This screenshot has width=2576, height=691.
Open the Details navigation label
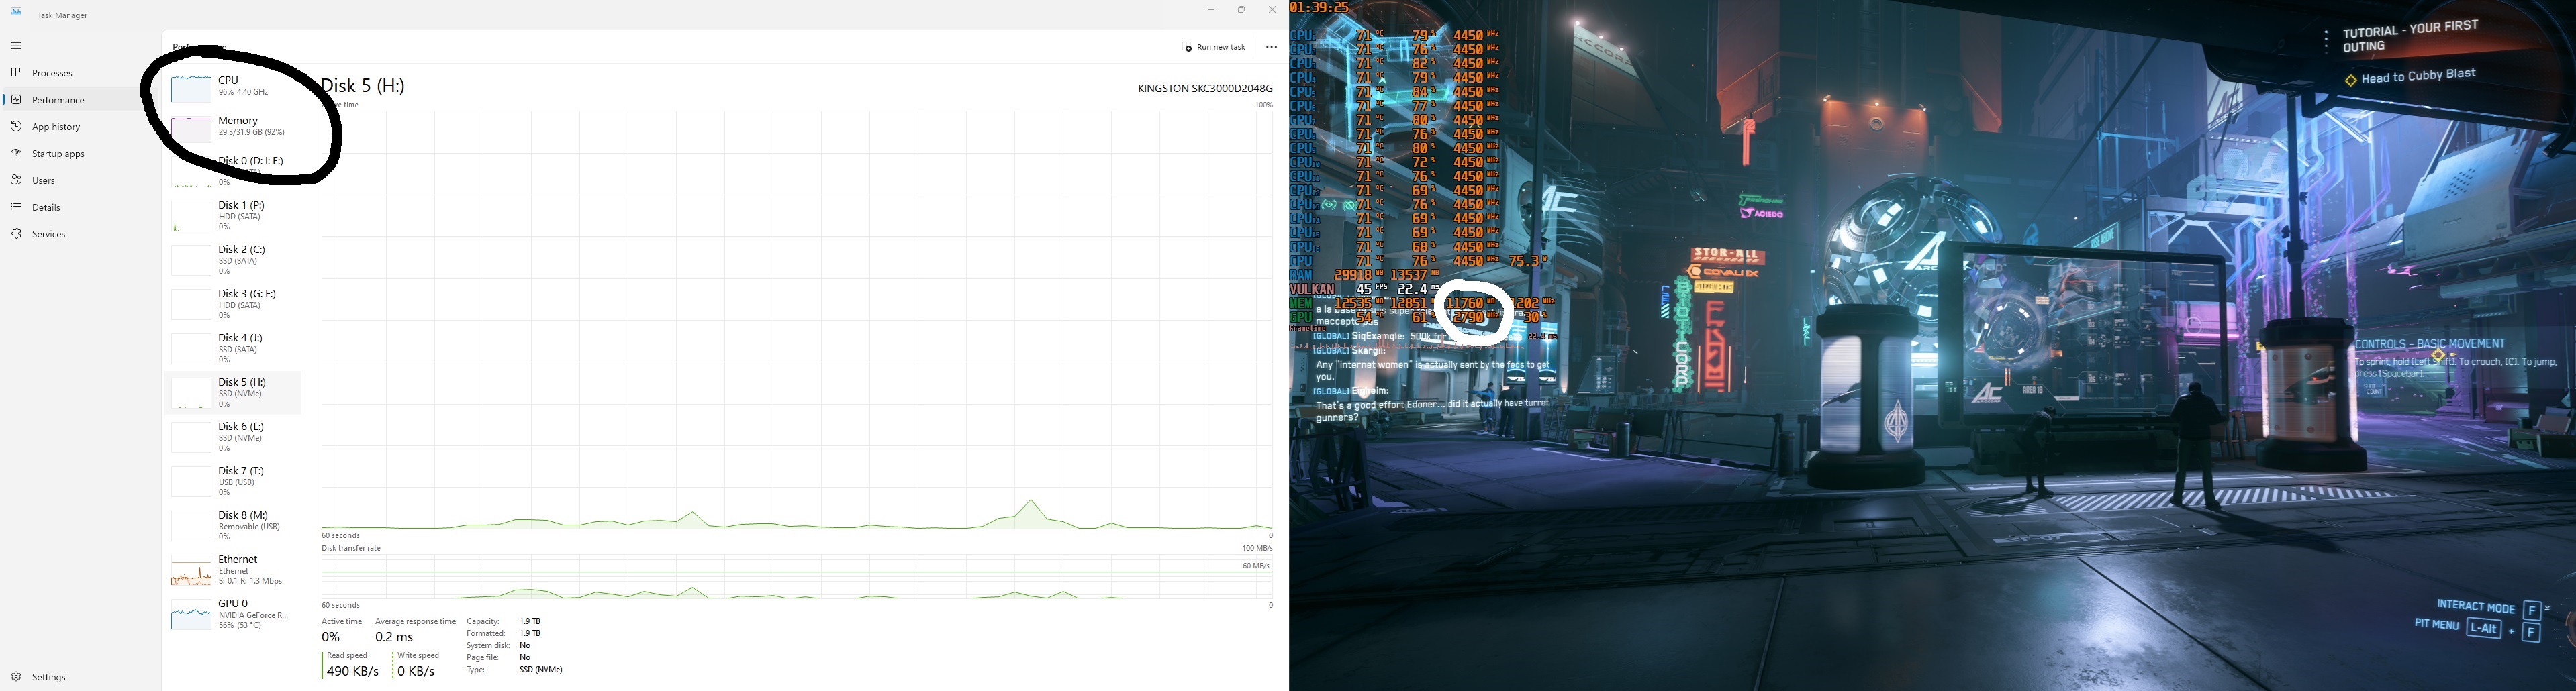pos(46,208)
